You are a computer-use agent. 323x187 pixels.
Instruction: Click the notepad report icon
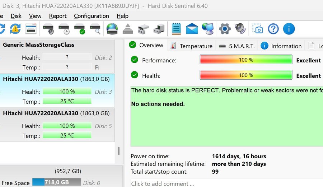coord(176,29)
